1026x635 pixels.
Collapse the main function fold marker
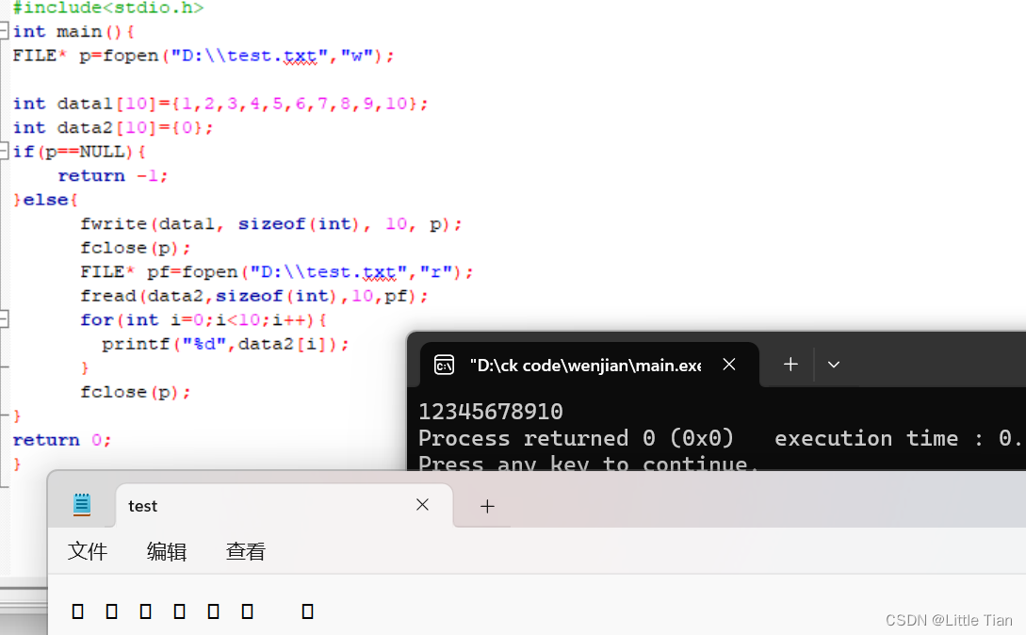coord(4,31)
